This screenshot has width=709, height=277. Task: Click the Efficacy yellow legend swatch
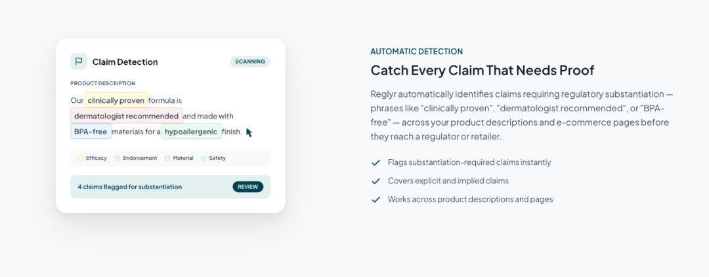(x=80, y=158)
